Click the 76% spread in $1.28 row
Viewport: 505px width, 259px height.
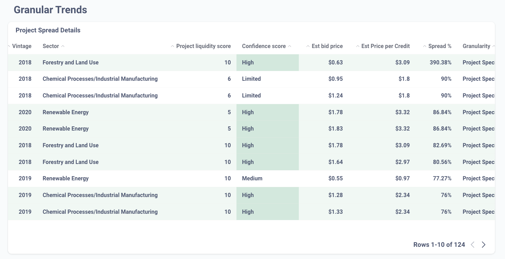(446, 195)
